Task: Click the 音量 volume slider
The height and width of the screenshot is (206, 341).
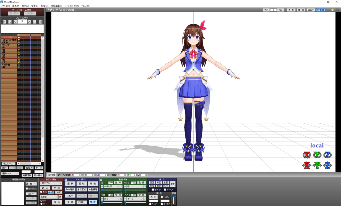Action: tap(174, 200)
